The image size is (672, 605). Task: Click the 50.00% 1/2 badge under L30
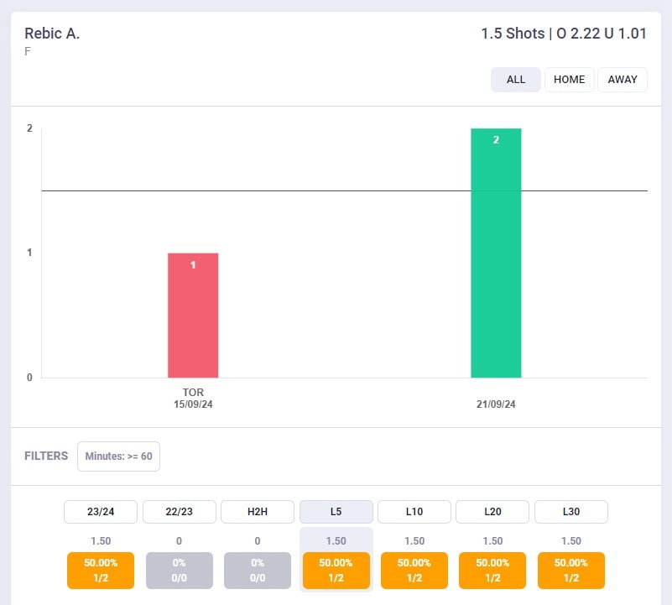(571, 571)
